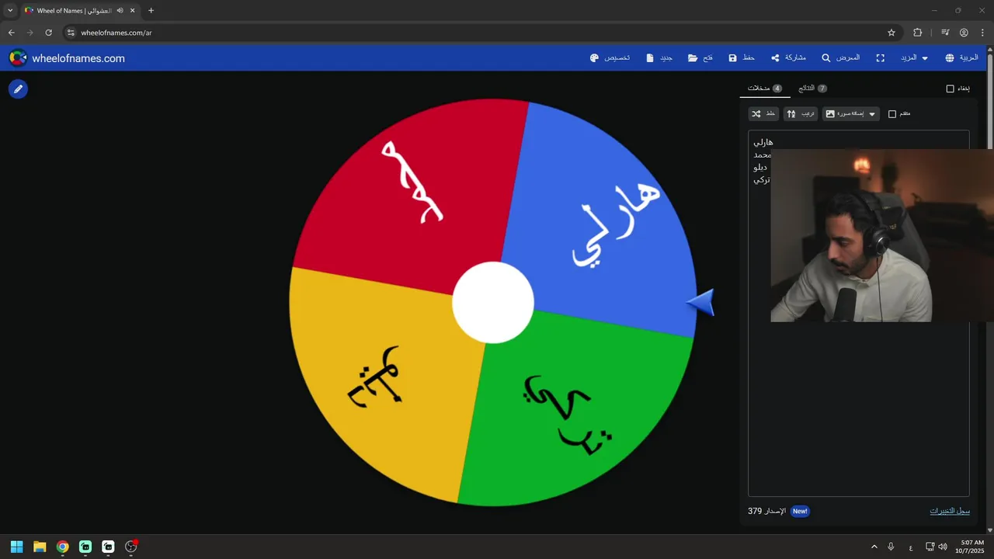Image resolution: width=994 pixels, height=559 pixels.
Task: Reload the current page
Action: click(48, 33)
